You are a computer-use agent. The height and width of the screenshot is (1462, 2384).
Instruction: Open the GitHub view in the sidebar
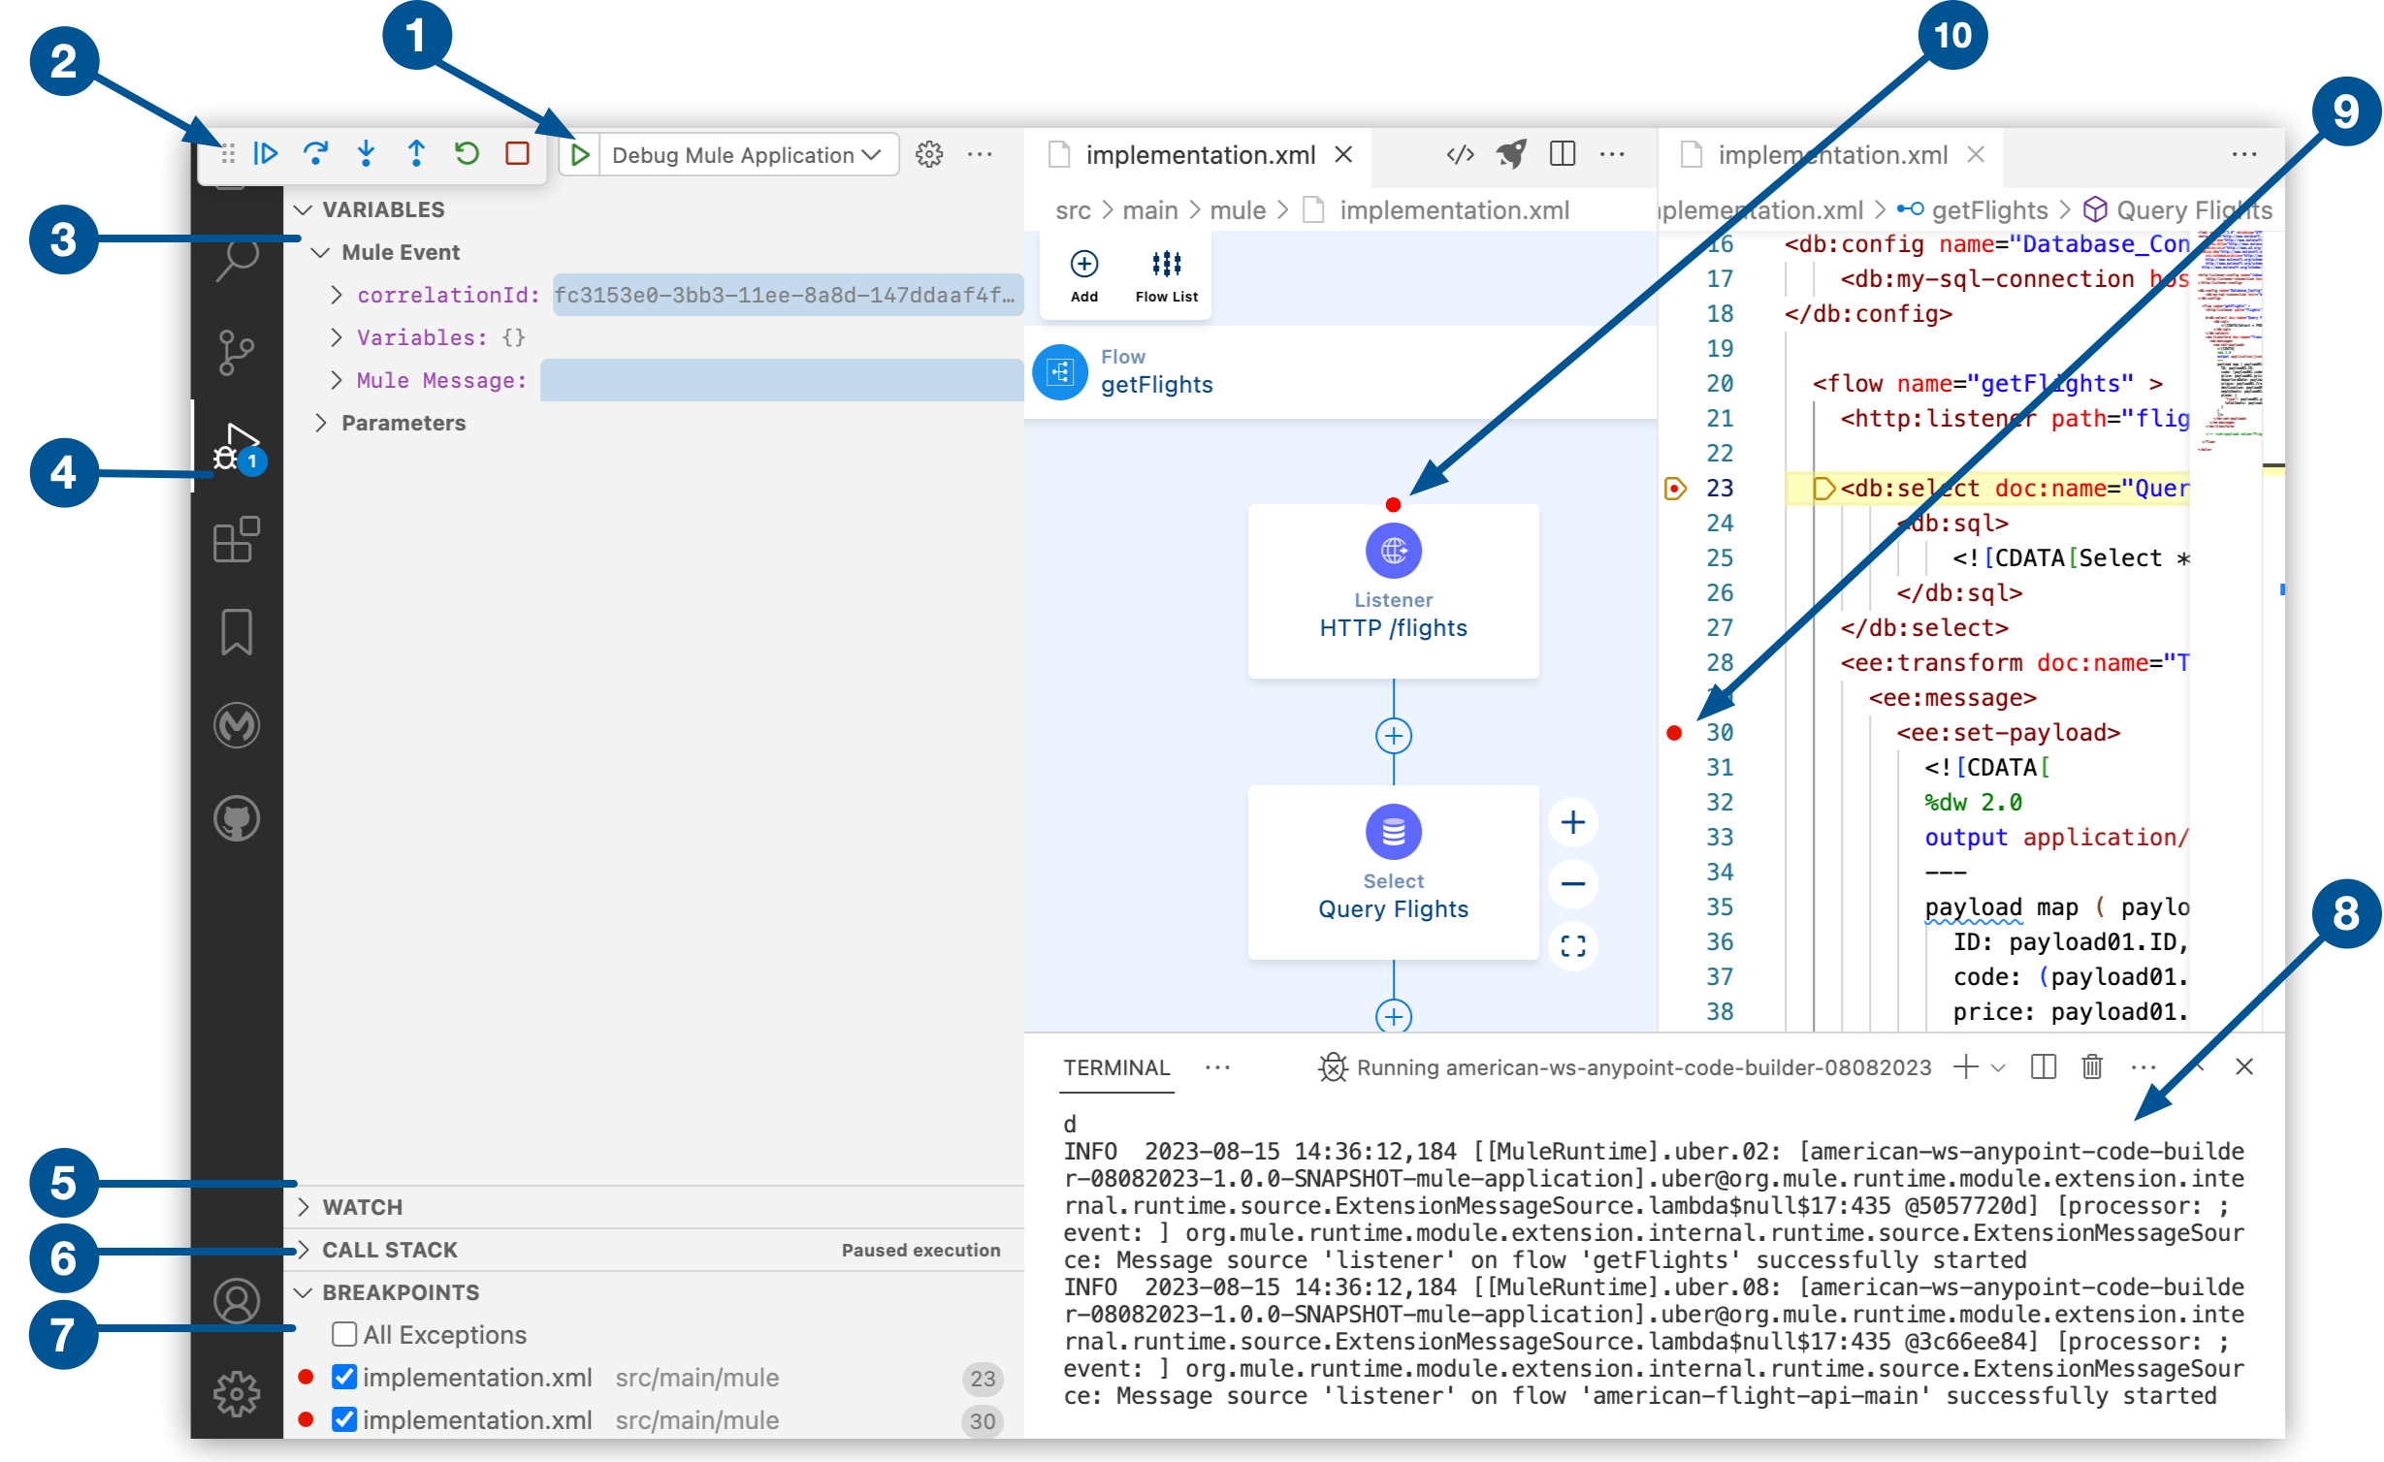[236, 817]
